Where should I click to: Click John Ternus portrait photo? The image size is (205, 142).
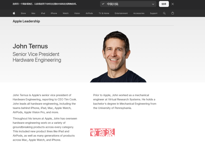[118, 56]
